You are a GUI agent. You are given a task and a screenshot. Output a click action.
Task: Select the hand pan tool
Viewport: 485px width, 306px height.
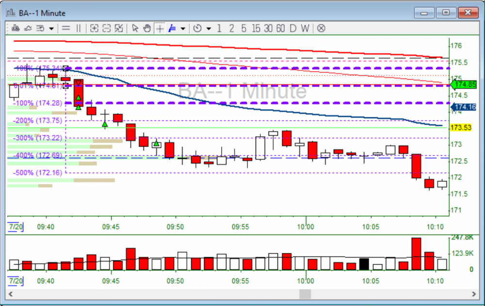pyautogui.click(x=147, y=28)
